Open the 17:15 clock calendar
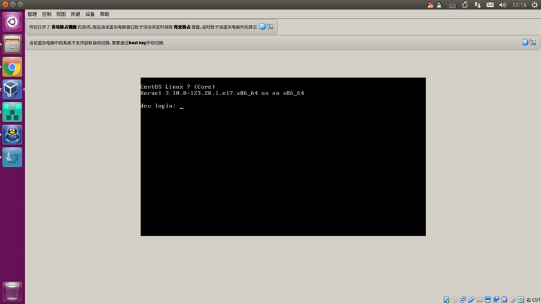 519,5
